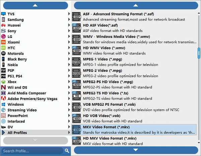The height and width of the screenshot is (156, 201).
Task: Click the Streaming Video globe icon
Action: coord(3,110)
